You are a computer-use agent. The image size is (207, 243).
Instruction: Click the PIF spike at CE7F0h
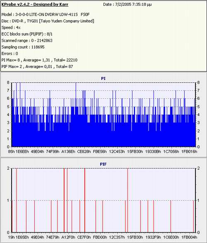pos(84,200)
